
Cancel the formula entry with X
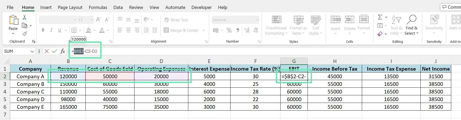[x=47, y=51]
